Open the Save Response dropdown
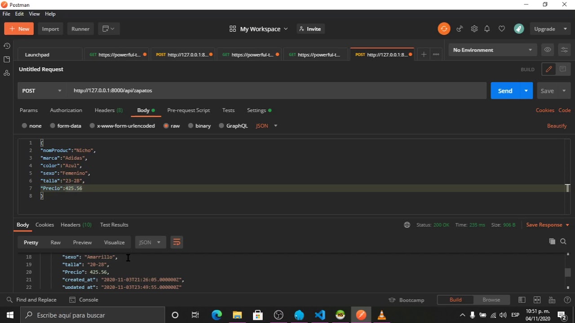Screen dimensions: 575x323 click(x=548, y=225)
